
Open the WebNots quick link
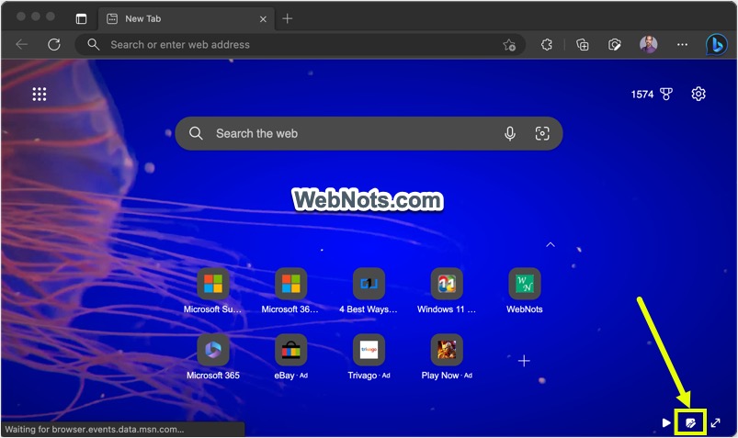pos(525,285)
